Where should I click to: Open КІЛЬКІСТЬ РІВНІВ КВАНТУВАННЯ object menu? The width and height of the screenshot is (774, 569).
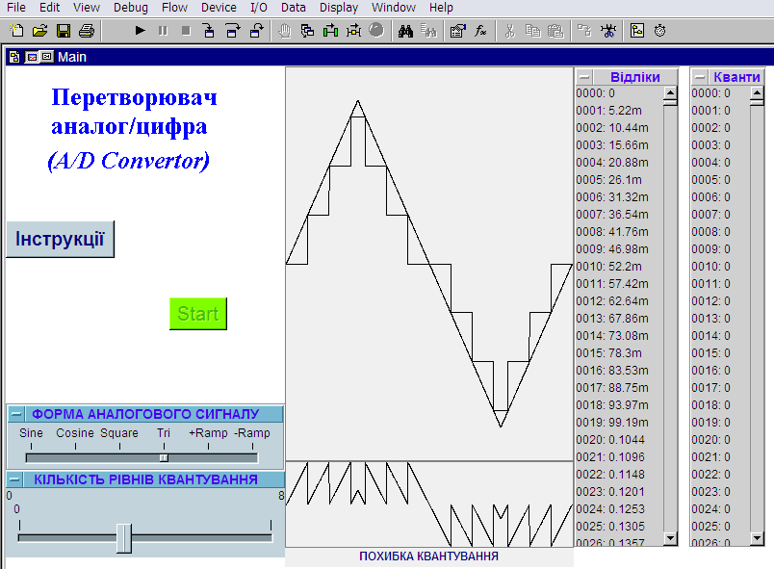click(15, 479)
